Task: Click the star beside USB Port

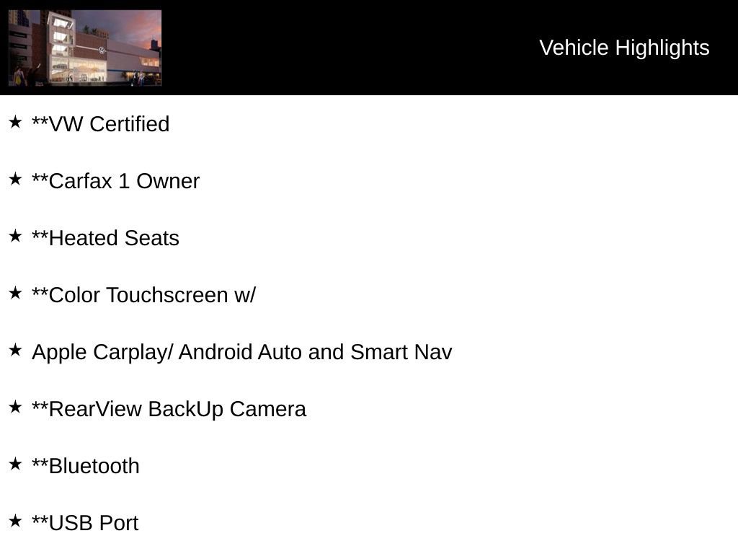Action: click(x=15, y=521)
